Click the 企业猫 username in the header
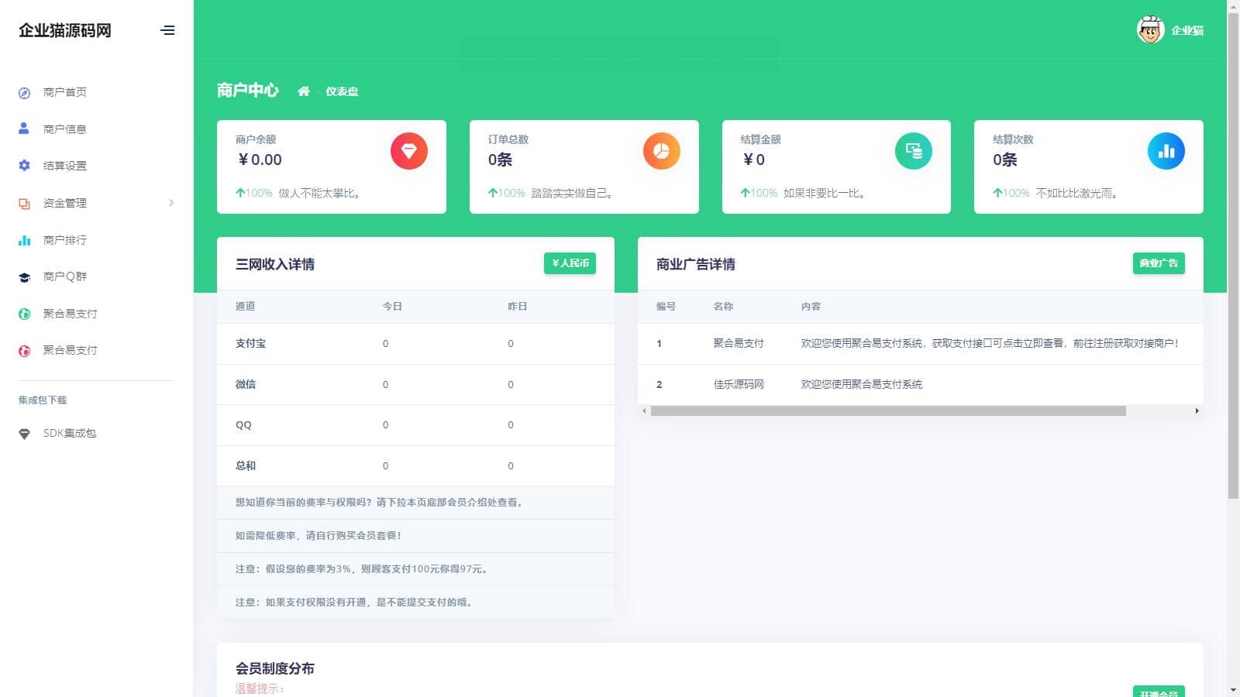This screenshot has width=1240, height=697. click(x=1187, y=31)
